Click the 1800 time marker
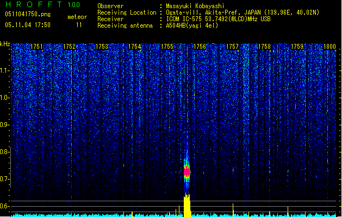The image size is (342, 217). tap(329, 47)
